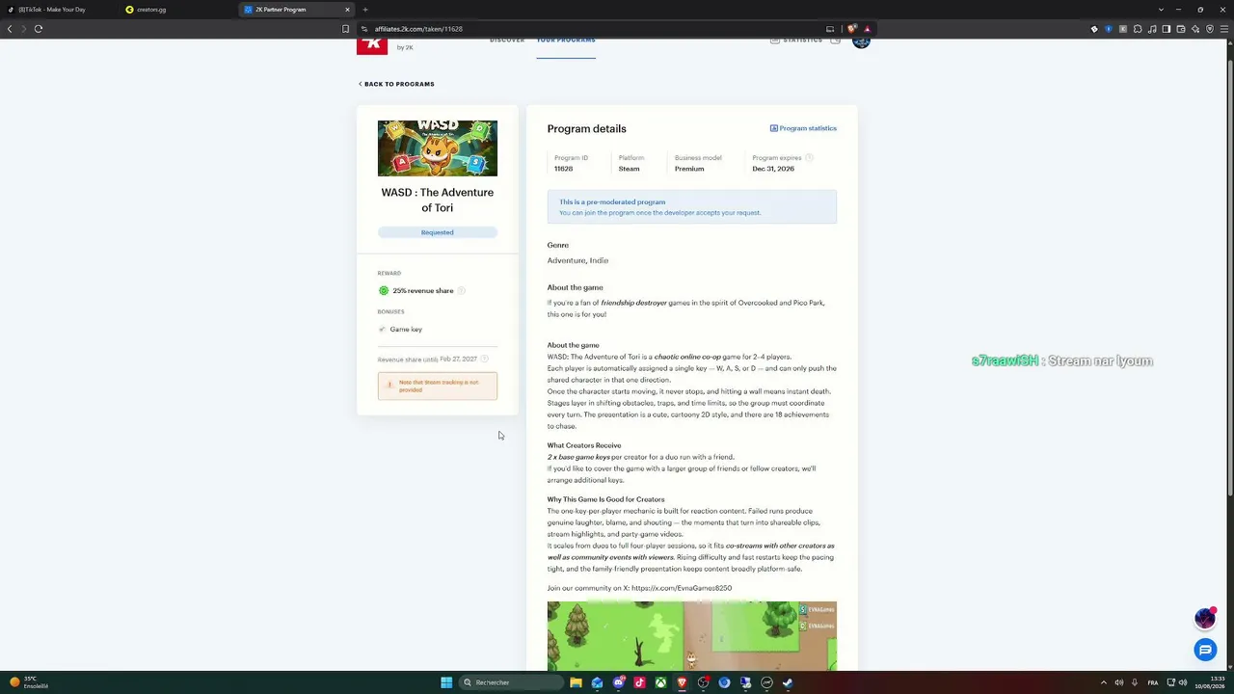Click the WASD : The Adventure of Tori title

tap(438, 200)
